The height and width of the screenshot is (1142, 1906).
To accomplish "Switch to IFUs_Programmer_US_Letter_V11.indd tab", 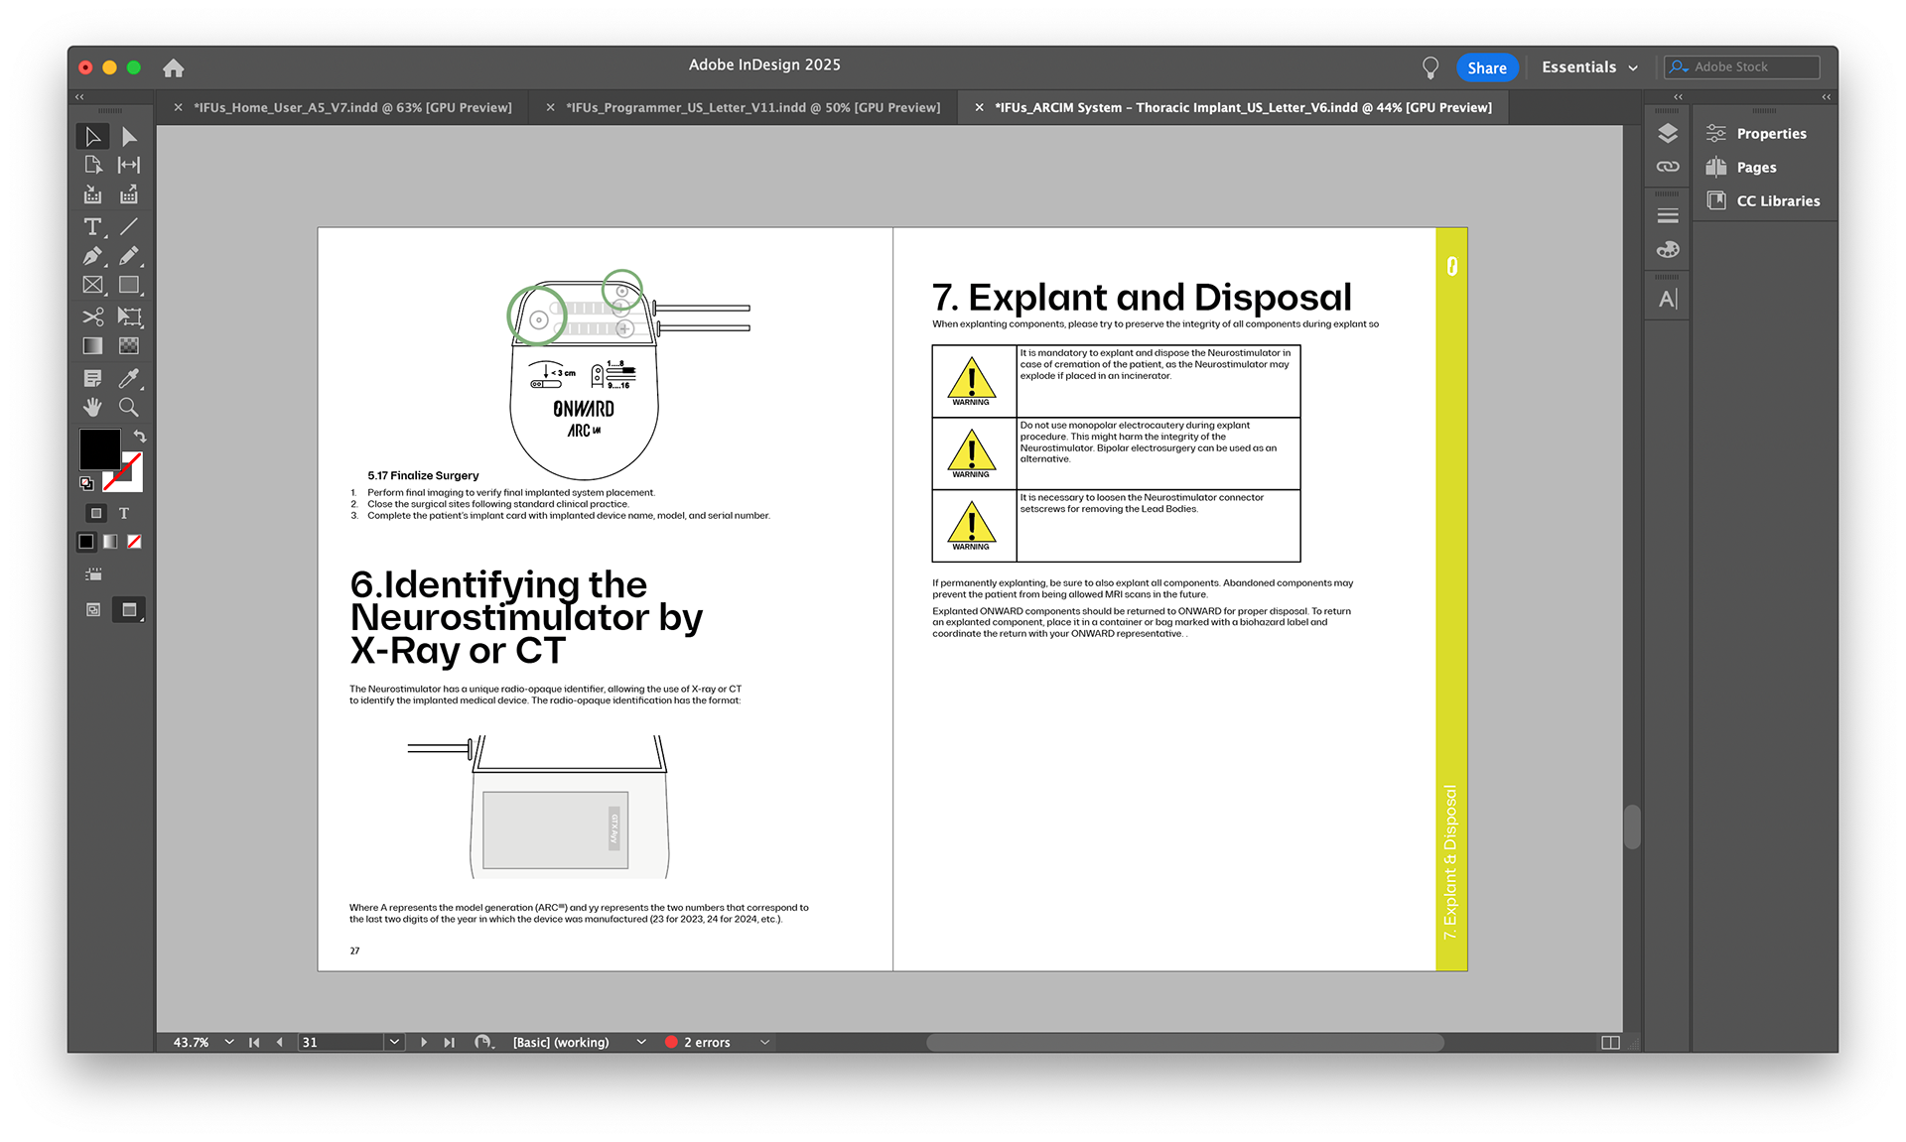I will click(x=752, y=107).
